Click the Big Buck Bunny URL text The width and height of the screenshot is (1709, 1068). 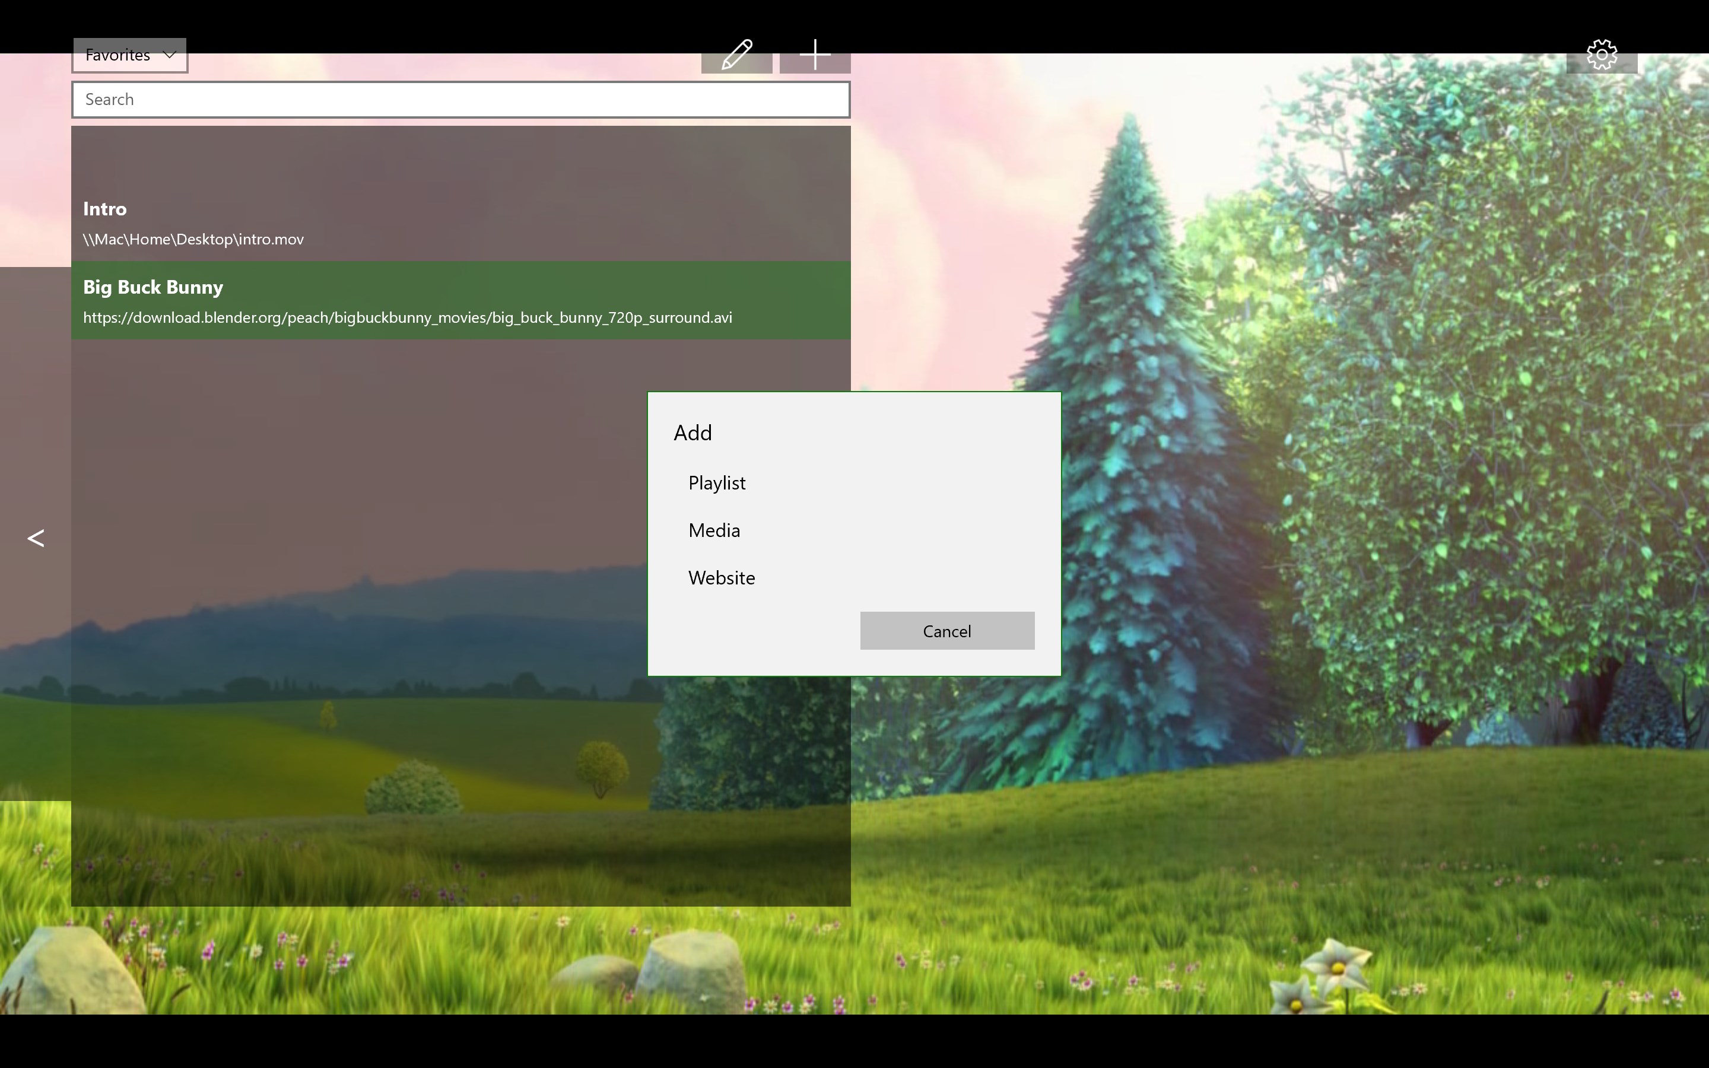408,318
